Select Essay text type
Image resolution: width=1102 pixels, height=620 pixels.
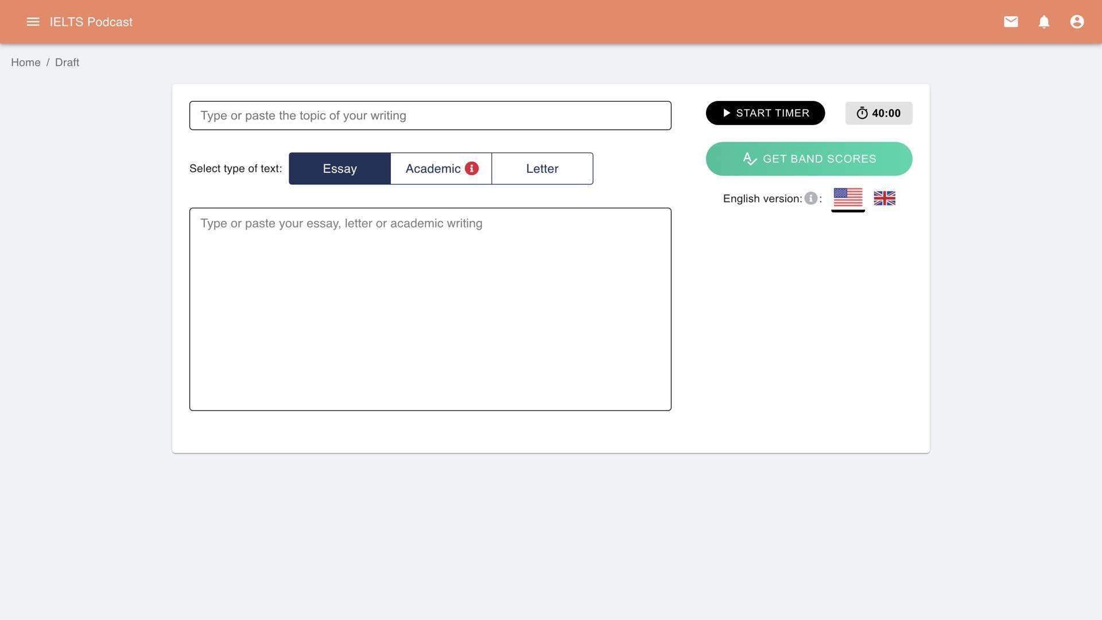(340, 169)
